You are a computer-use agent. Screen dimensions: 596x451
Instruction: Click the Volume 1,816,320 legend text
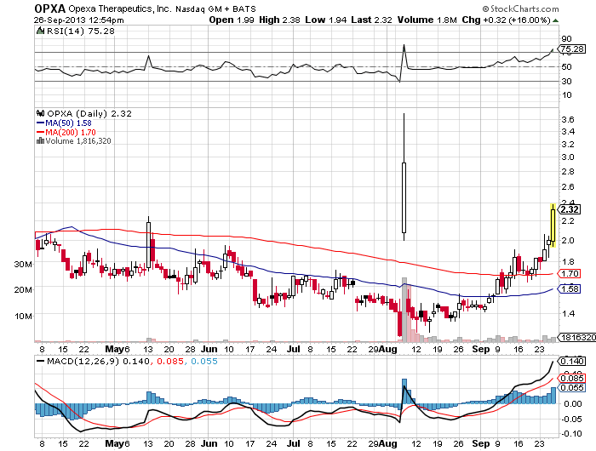coord(78,141)
